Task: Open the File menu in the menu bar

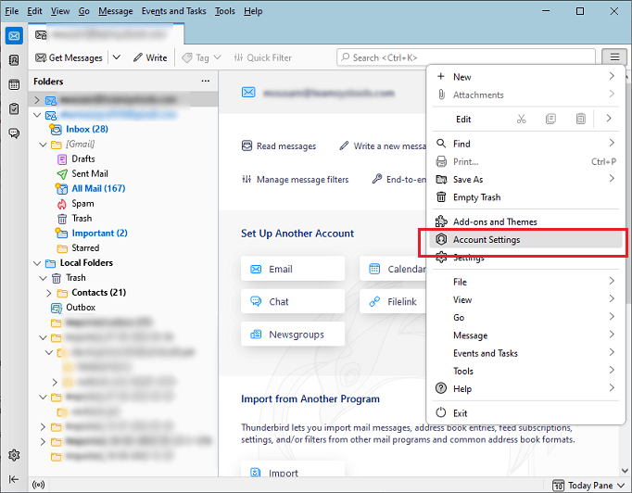Action: click(x=12, y=11)
